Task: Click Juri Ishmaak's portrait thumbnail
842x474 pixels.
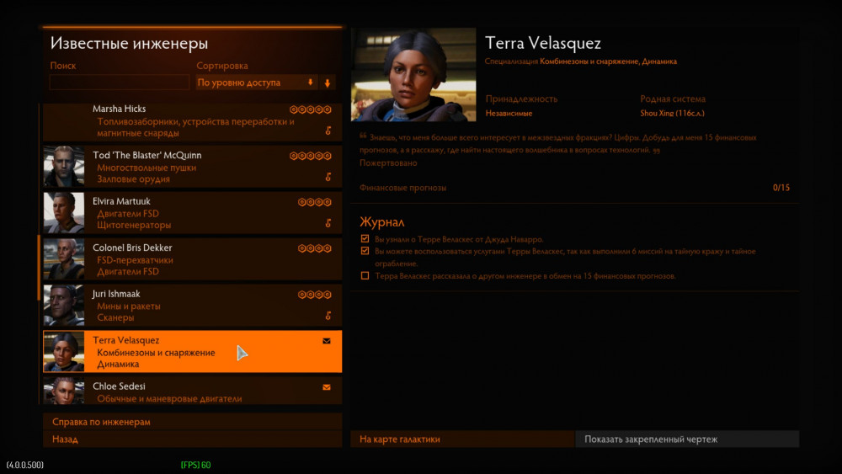Action: pos(64,306)
